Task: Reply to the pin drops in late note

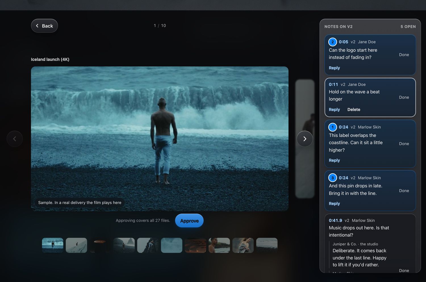Action: (334, 204)
